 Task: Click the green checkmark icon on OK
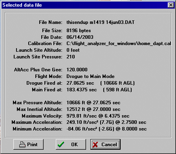61,145
